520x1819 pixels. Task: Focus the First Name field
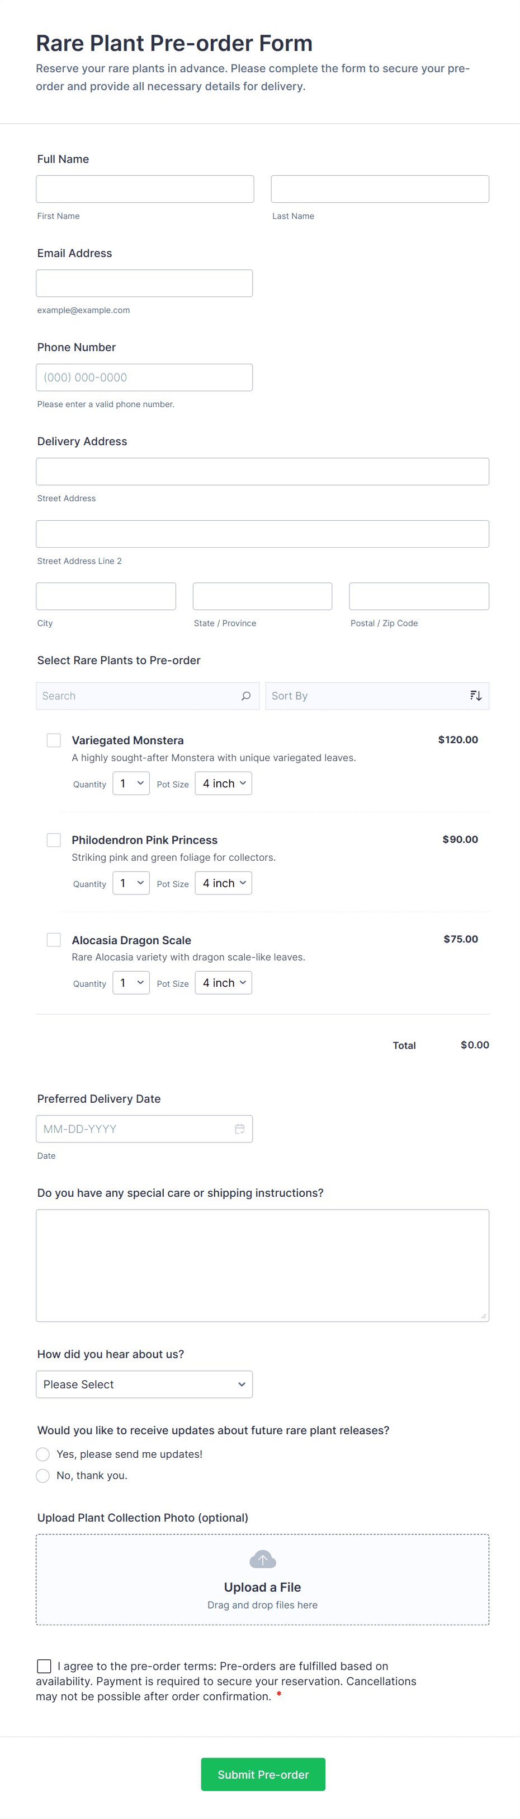(x=145, y=189)
